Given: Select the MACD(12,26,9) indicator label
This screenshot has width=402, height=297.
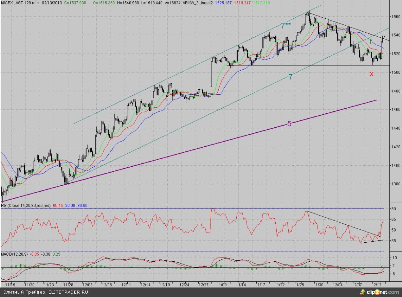Looking at the screenshot, I should coord(14,254).
